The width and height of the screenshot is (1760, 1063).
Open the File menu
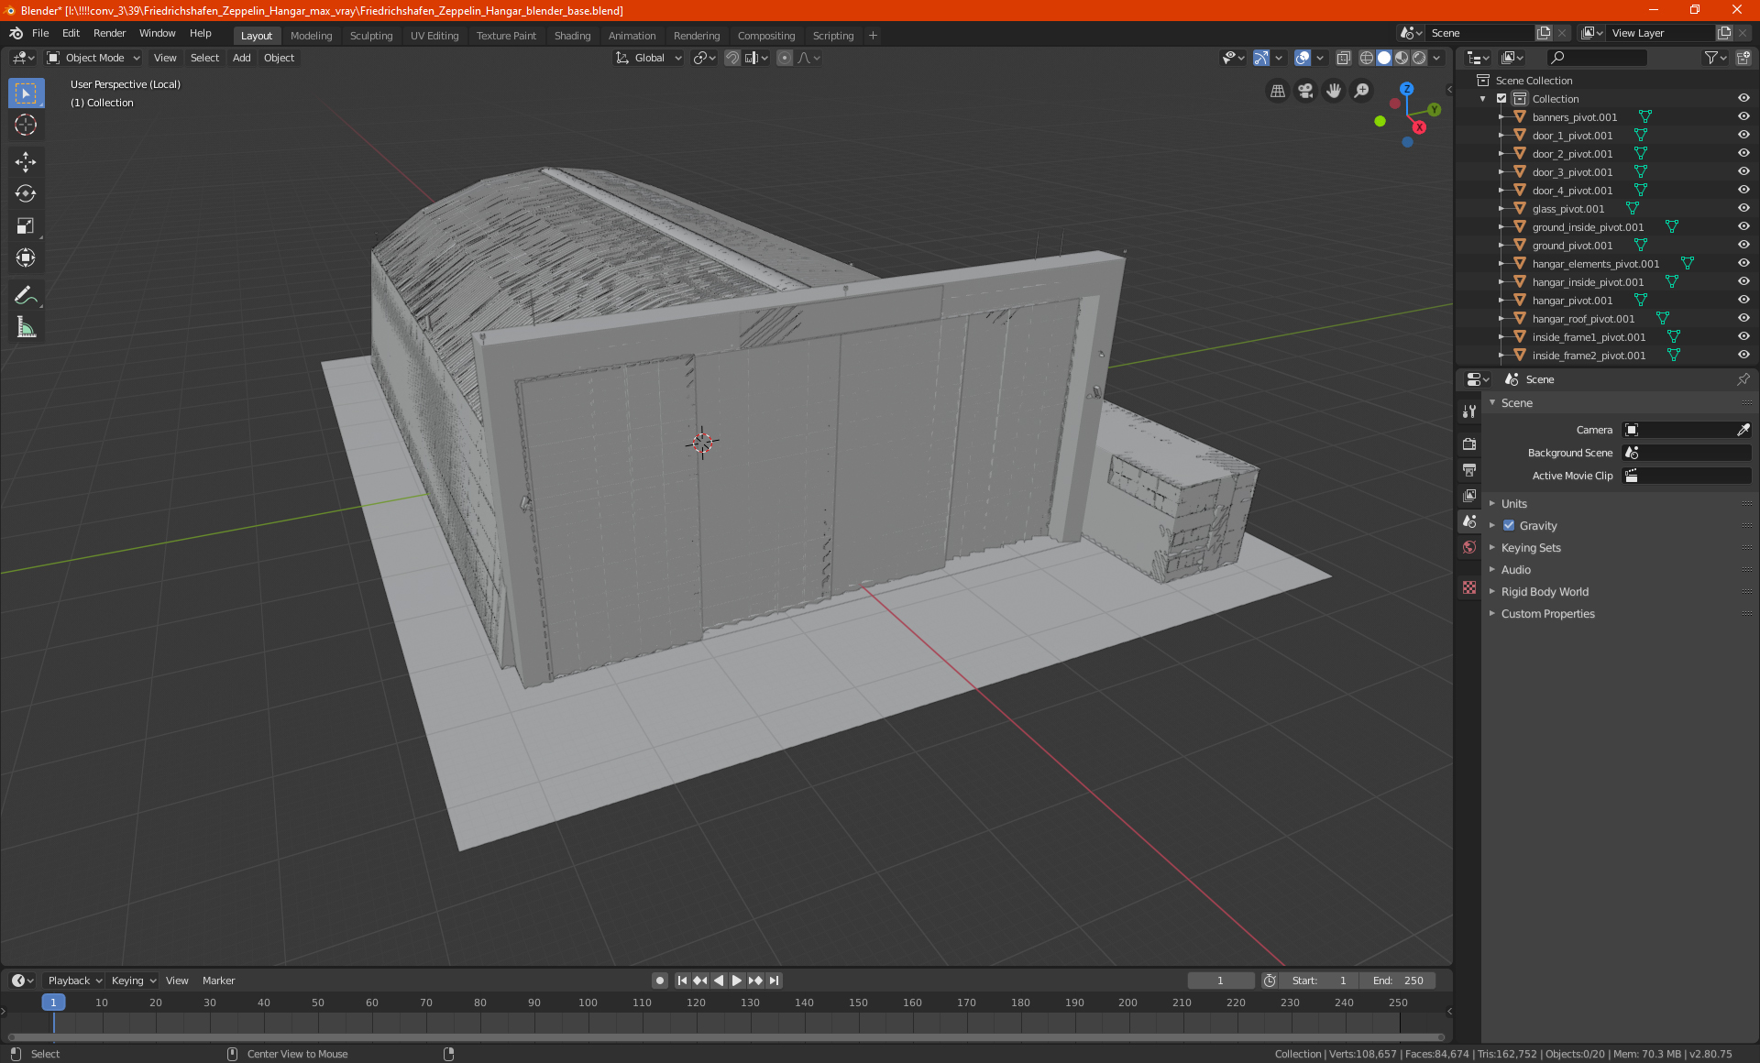click(40, 33)
